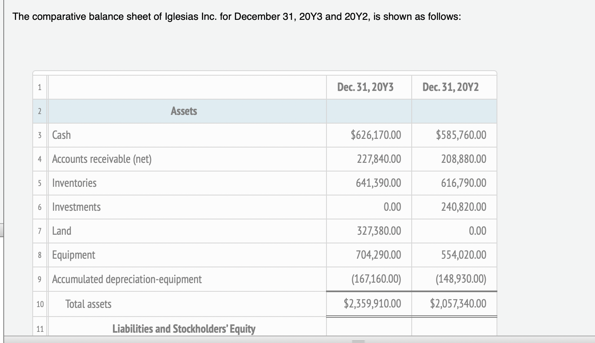Click the Dec. 31, 20Y3 column header

365,87
